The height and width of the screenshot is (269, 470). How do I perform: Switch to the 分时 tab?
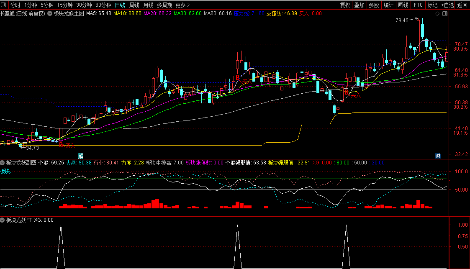tap(15, 5)
